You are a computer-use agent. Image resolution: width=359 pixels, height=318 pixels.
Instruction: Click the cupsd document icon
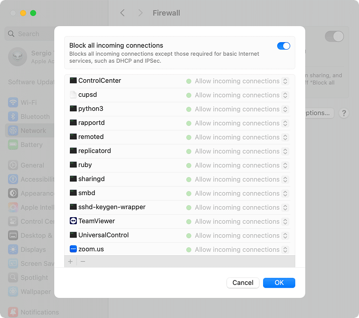click(73, 95)
